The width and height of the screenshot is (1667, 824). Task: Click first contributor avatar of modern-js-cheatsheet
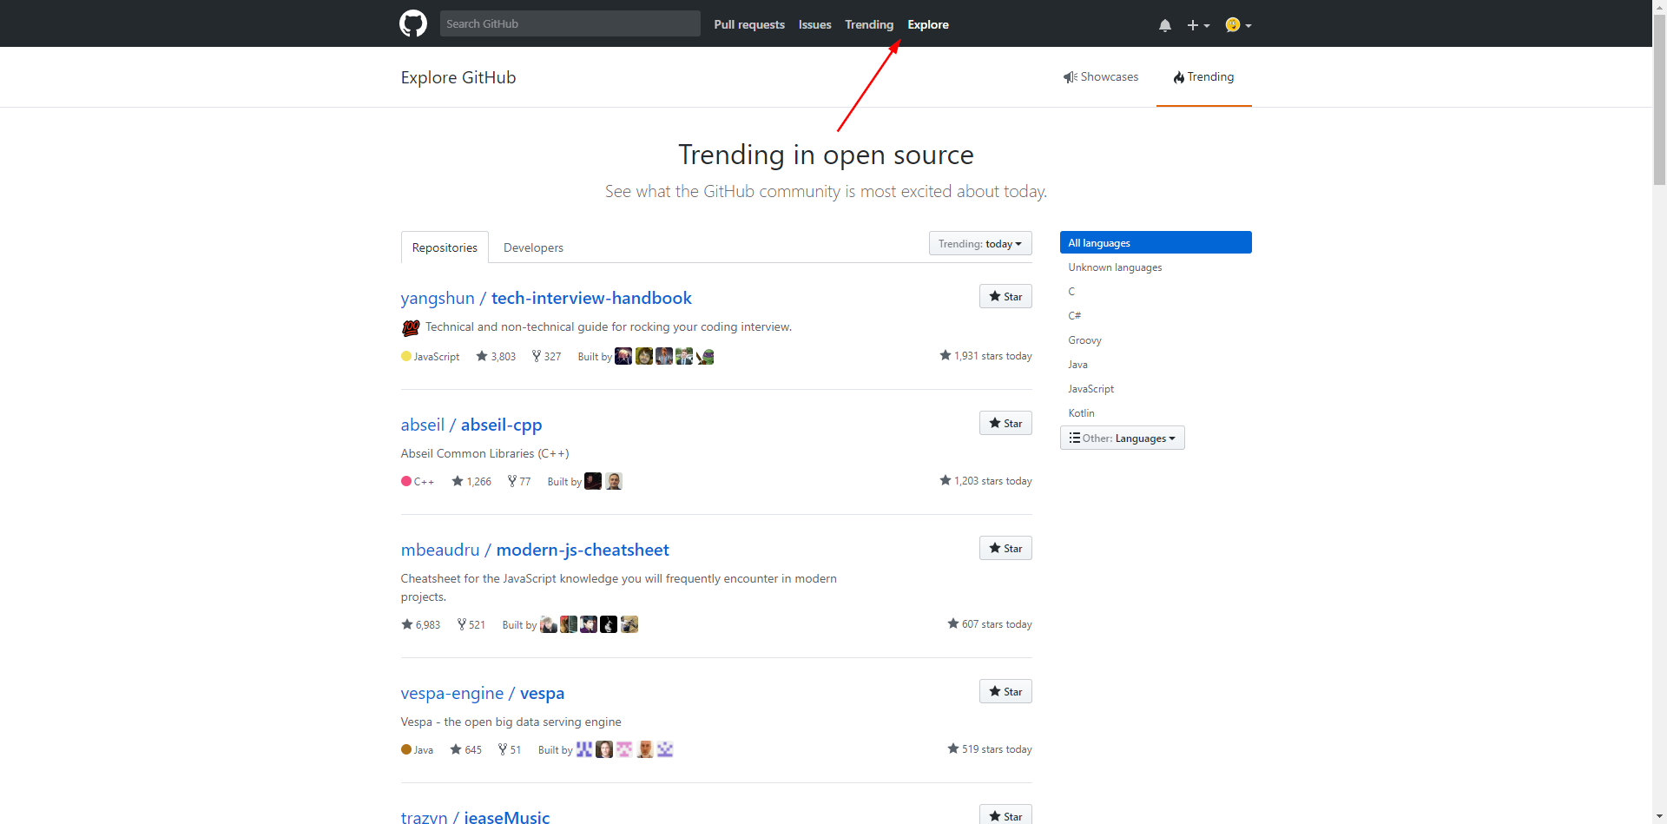click(x=549, y=624)
